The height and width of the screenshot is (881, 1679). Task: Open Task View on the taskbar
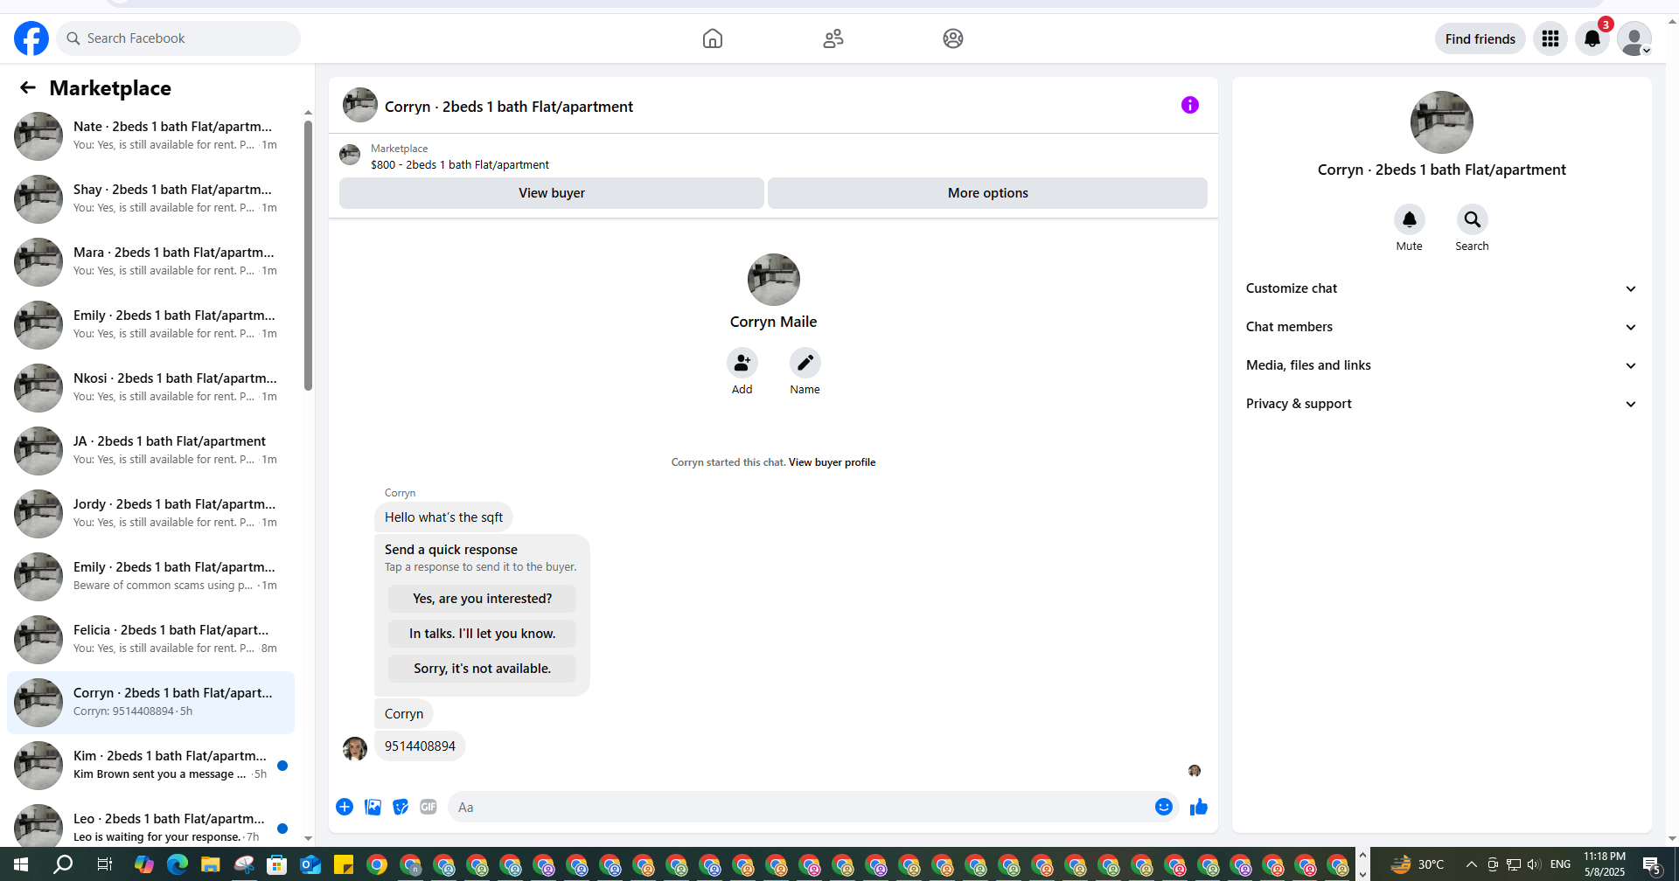[104, 864]
